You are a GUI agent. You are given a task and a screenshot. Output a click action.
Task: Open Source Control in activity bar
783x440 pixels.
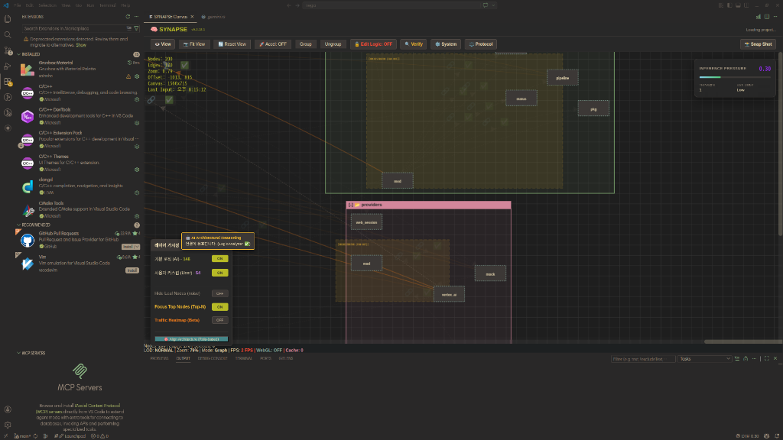click(8, 50)
